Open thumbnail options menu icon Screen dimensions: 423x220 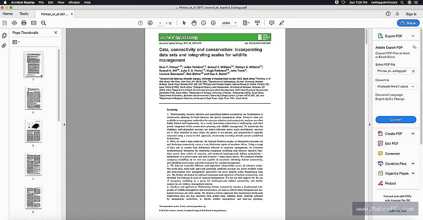16,42
